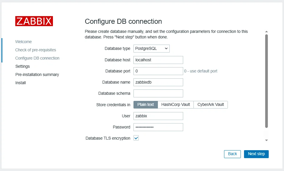The image size is (284, 171).
Task: Click the Configure DB connection page heading
Action: (123, 21)
